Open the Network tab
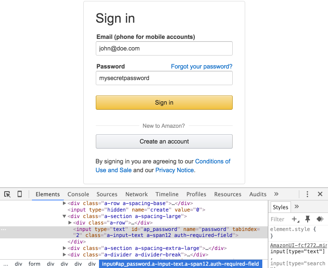This screenshot has width=328, height=268. coord(136,194)
